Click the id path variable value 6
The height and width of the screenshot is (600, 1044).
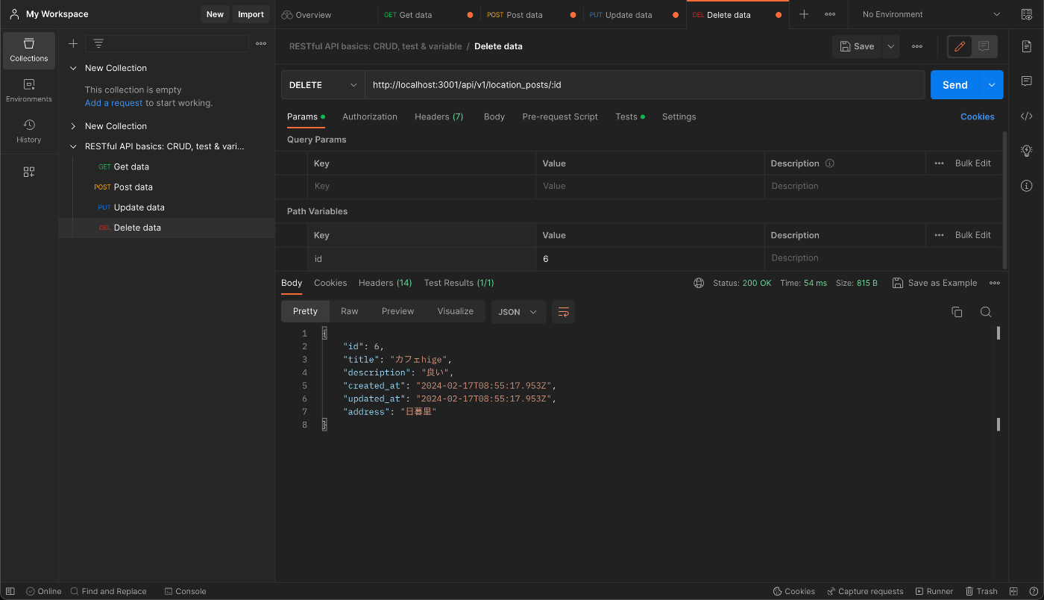point(650,258)
